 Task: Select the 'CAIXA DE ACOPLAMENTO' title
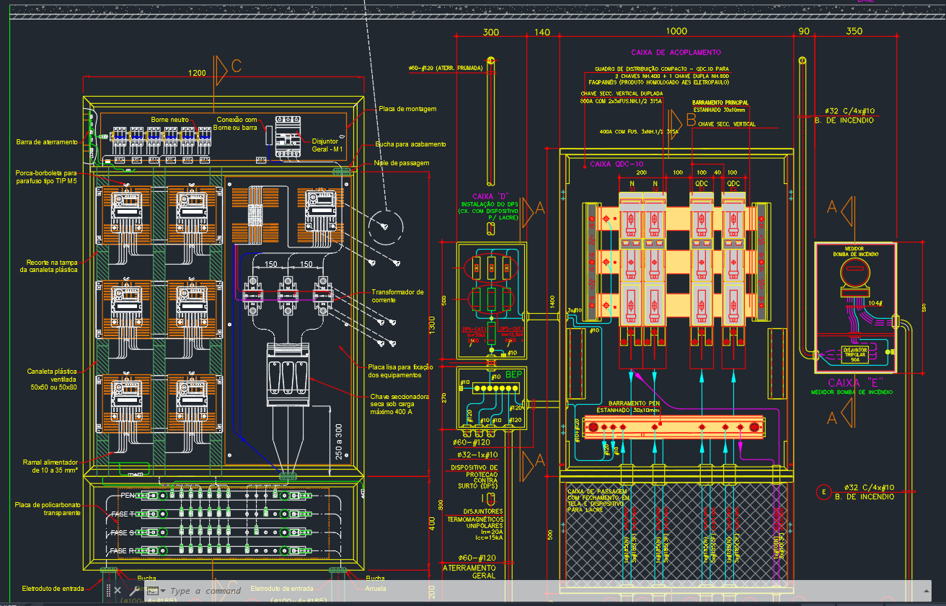676,53
